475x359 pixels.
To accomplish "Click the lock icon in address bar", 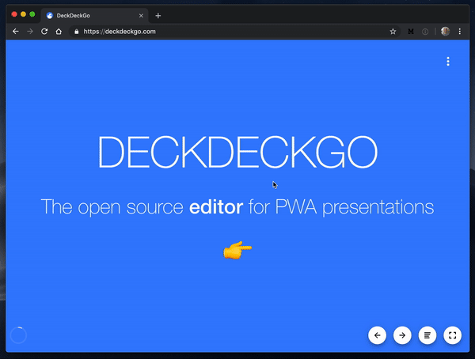I will click(76, 32).
